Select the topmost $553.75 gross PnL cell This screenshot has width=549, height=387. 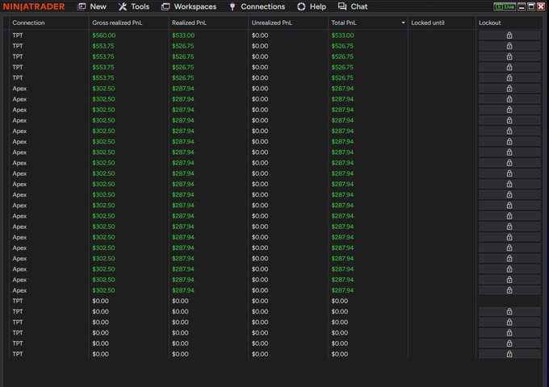pos(103,46)
